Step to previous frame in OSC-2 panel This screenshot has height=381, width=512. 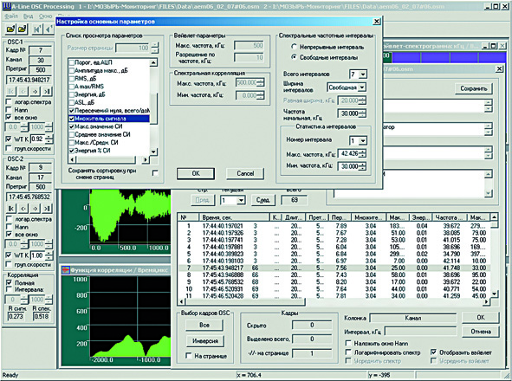[x=23, y=209]
